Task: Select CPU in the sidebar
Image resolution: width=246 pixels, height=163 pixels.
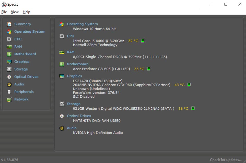Action: point(18,39)
